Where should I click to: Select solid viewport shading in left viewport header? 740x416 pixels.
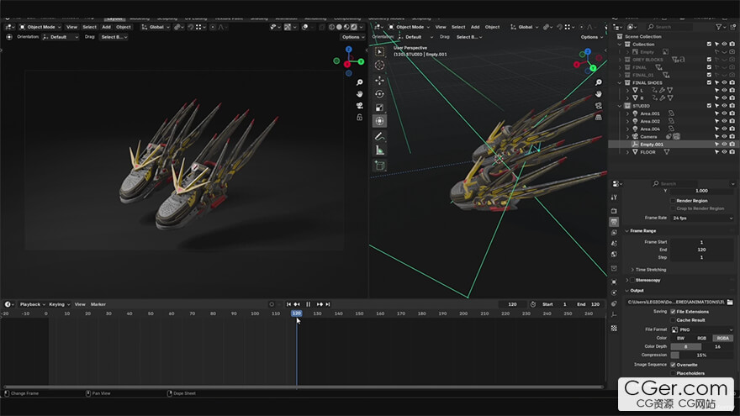[x=339, y=27]
